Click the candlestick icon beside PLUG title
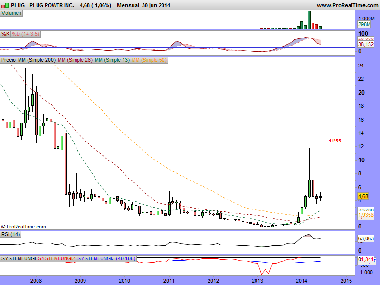Screen dimensions: 380x285 click(5, 5)
